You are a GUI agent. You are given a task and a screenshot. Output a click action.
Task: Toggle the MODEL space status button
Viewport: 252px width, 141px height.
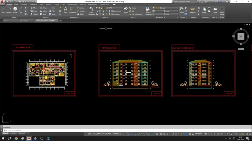click(x=115, y=134)
